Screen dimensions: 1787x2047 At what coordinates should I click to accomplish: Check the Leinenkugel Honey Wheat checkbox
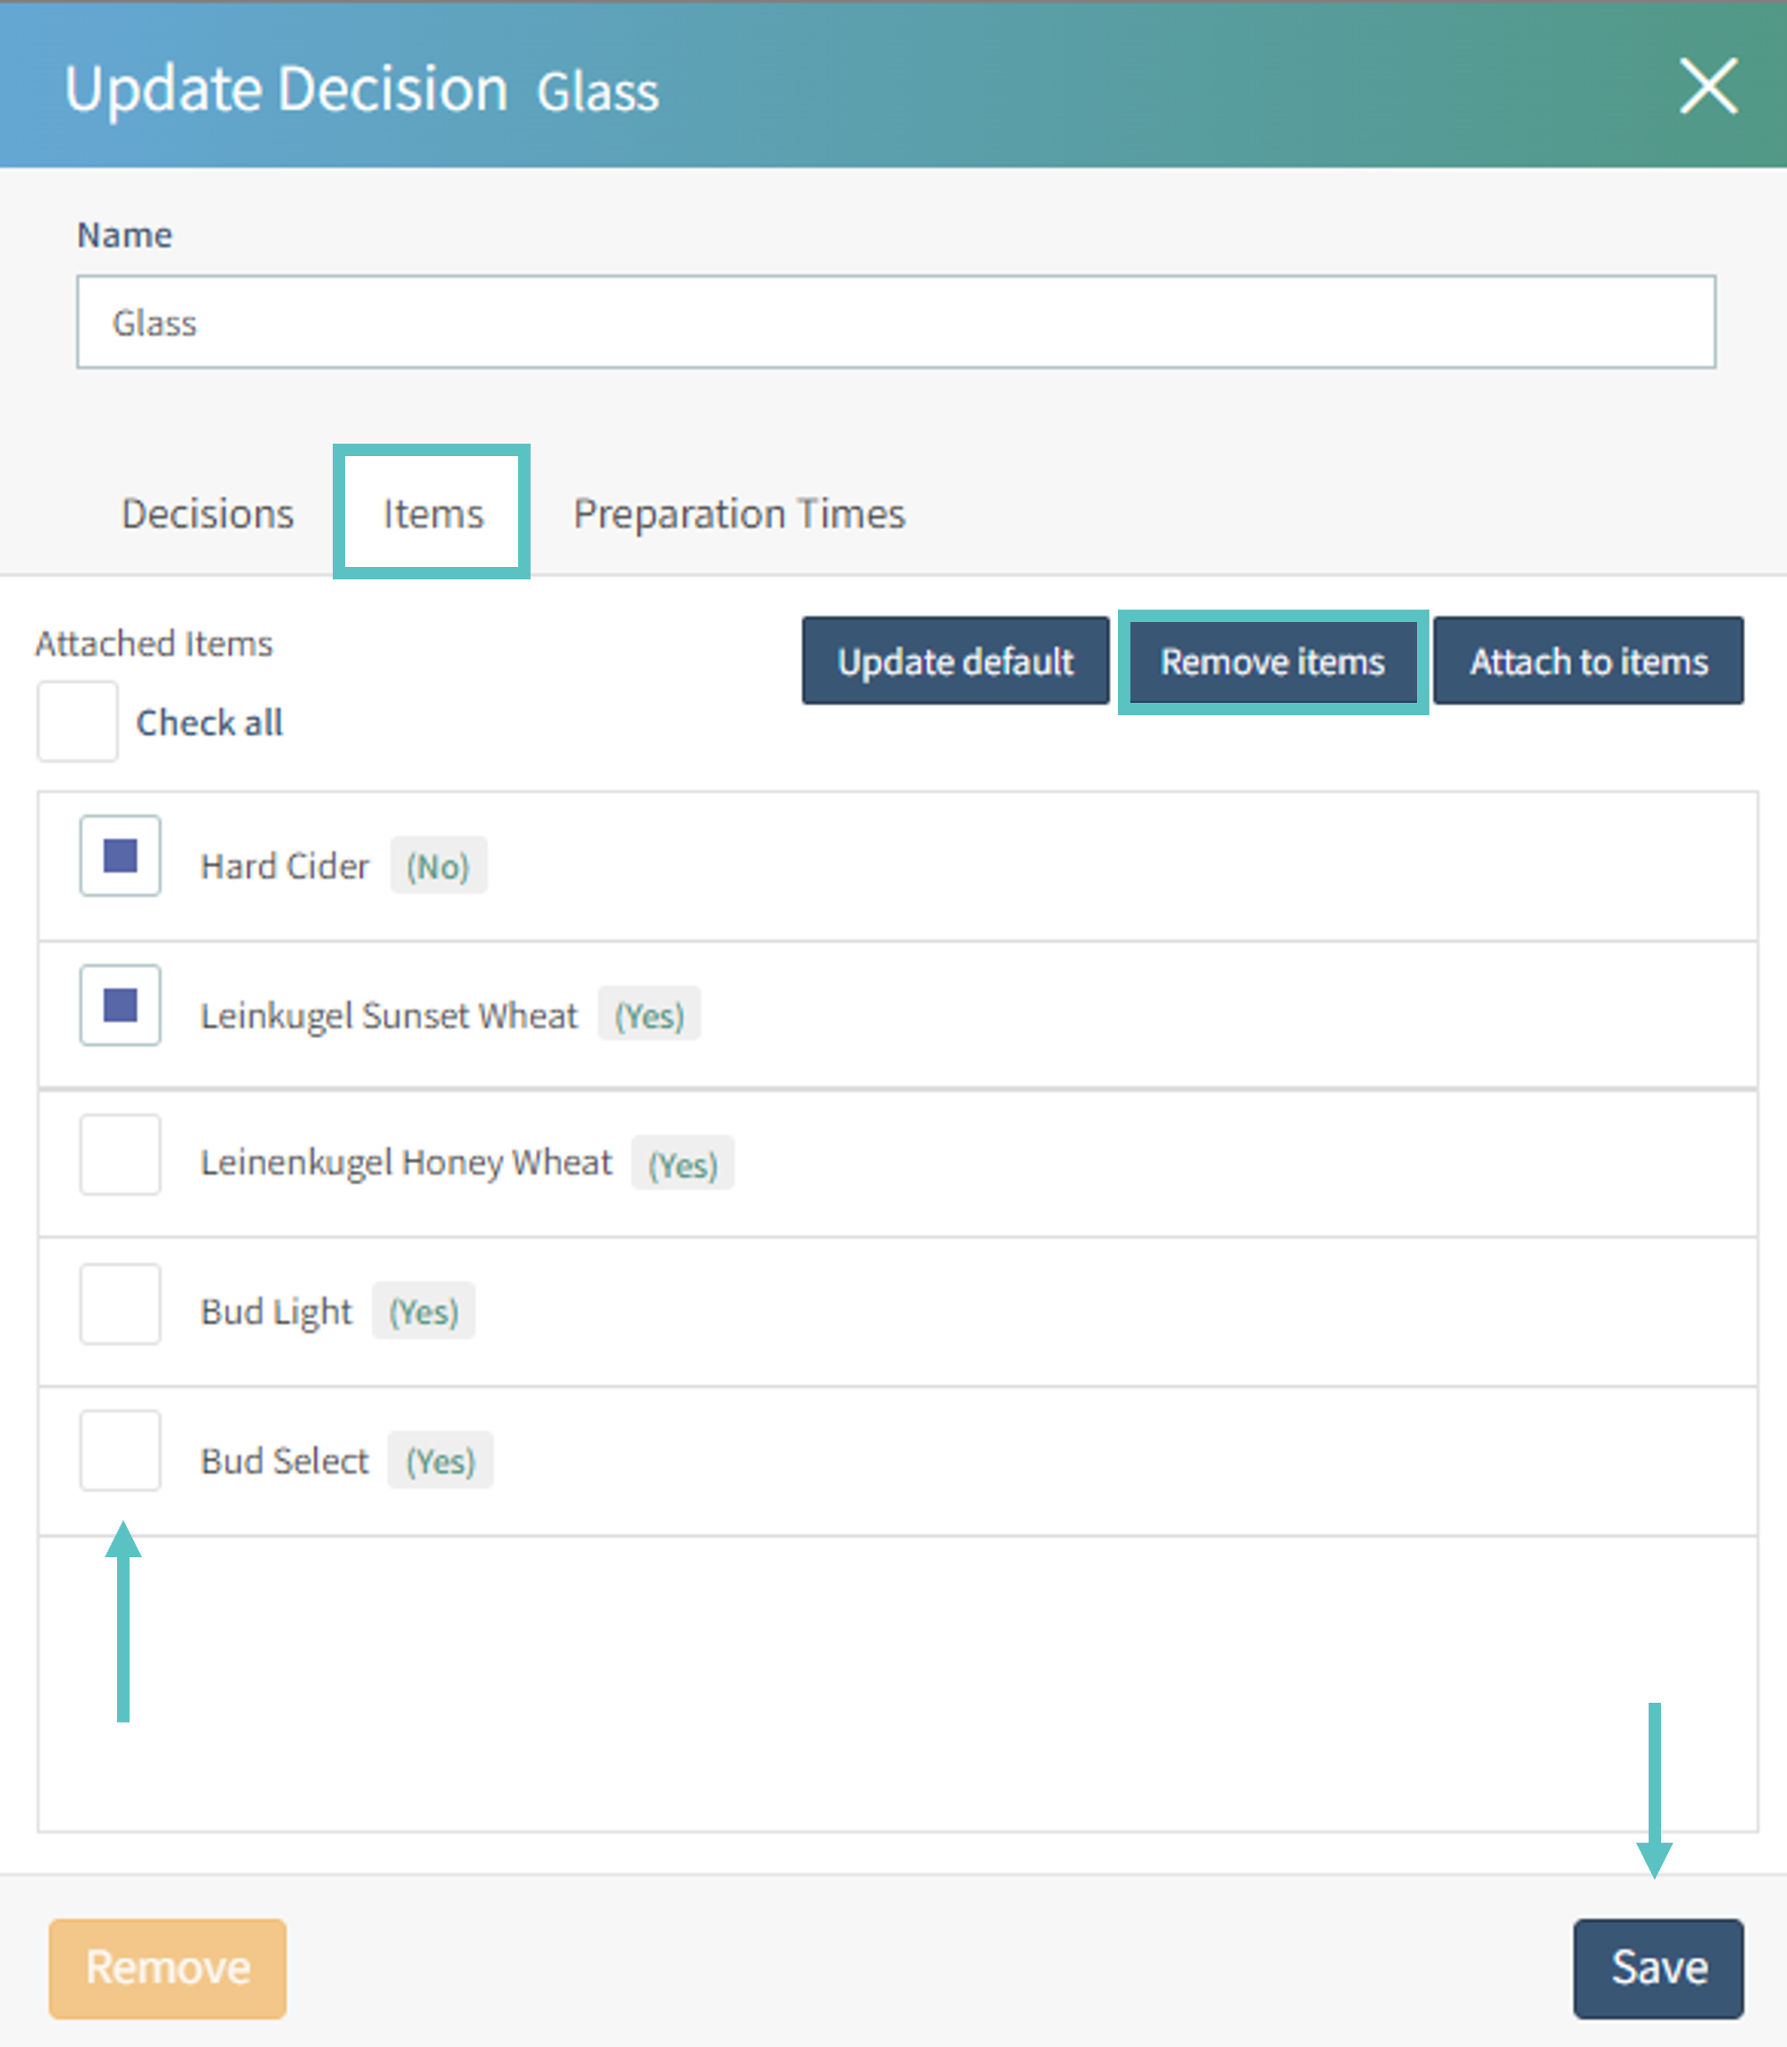coord(121,1154)
